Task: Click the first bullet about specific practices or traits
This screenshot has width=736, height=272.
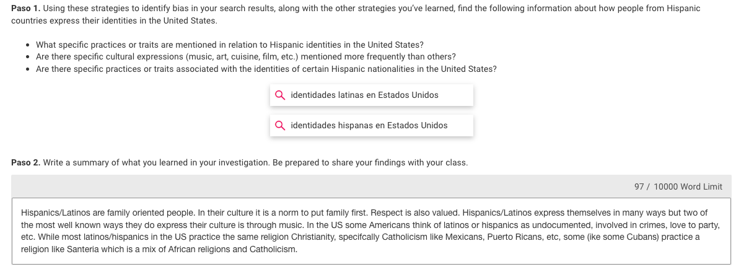Action: (229, 45)
